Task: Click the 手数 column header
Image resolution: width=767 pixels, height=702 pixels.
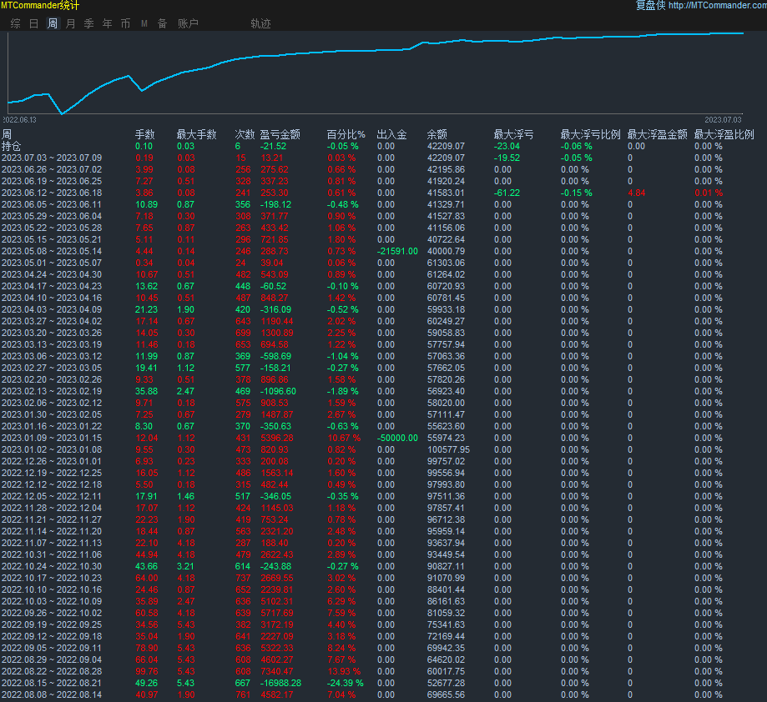Action: [x=145, y=134]
